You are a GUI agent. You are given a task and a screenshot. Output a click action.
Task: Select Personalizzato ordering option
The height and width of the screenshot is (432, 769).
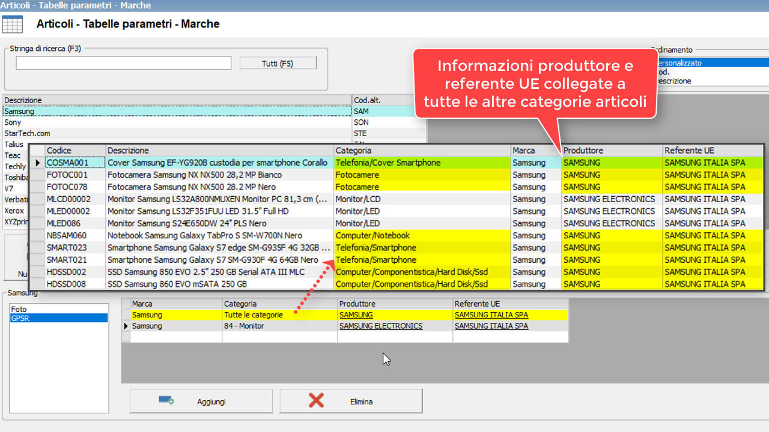tap(712, 62)
